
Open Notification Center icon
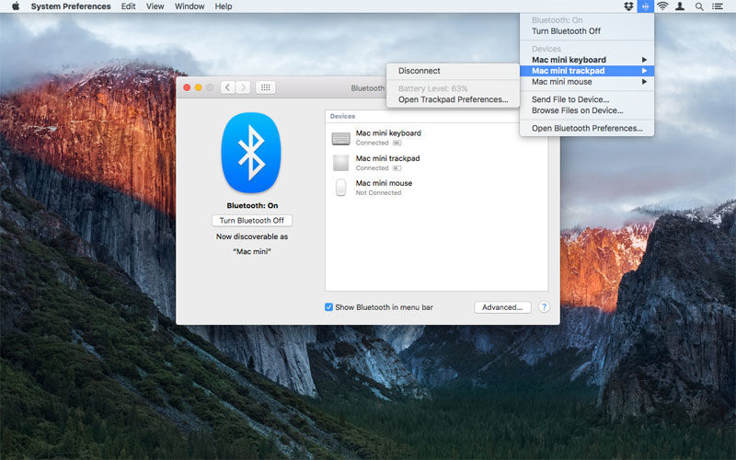point(718,6)
